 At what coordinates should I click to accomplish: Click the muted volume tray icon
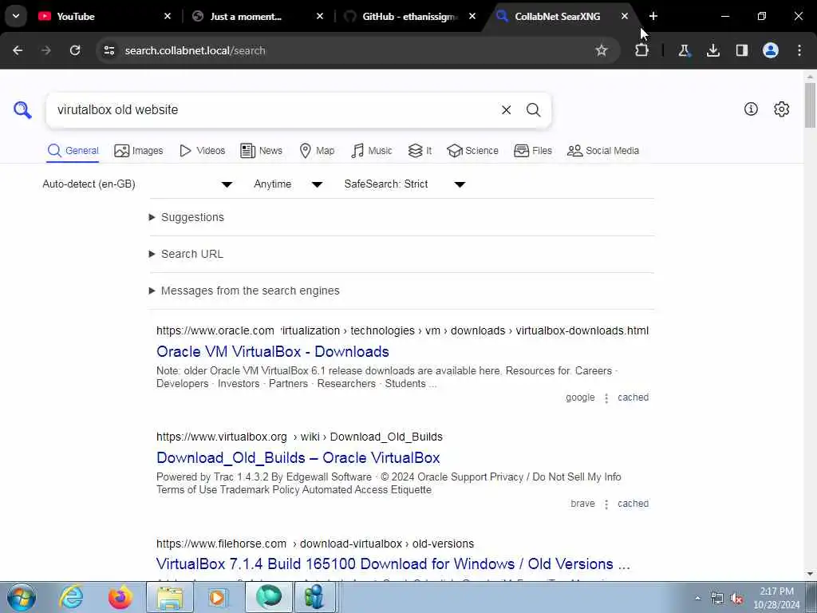pyautogui.click(x=736, y=599)
